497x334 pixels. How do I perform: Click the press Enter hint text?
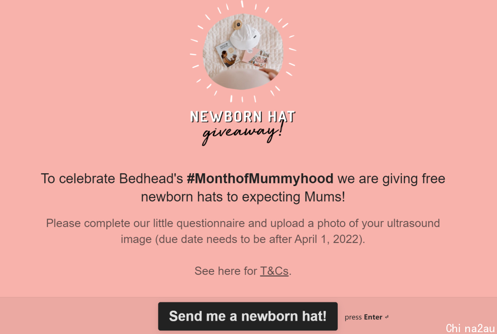click(x=364, y=317)
